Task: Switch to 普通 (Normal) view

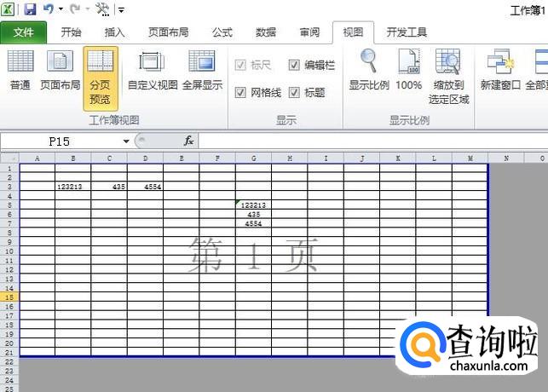Action: (20, 70)
